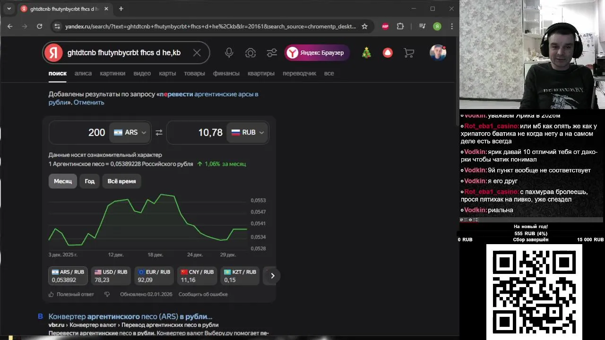Open the все tab
The width and height of the screenshot is (605, 340).
pyautogui.click(x=329, y=73)
